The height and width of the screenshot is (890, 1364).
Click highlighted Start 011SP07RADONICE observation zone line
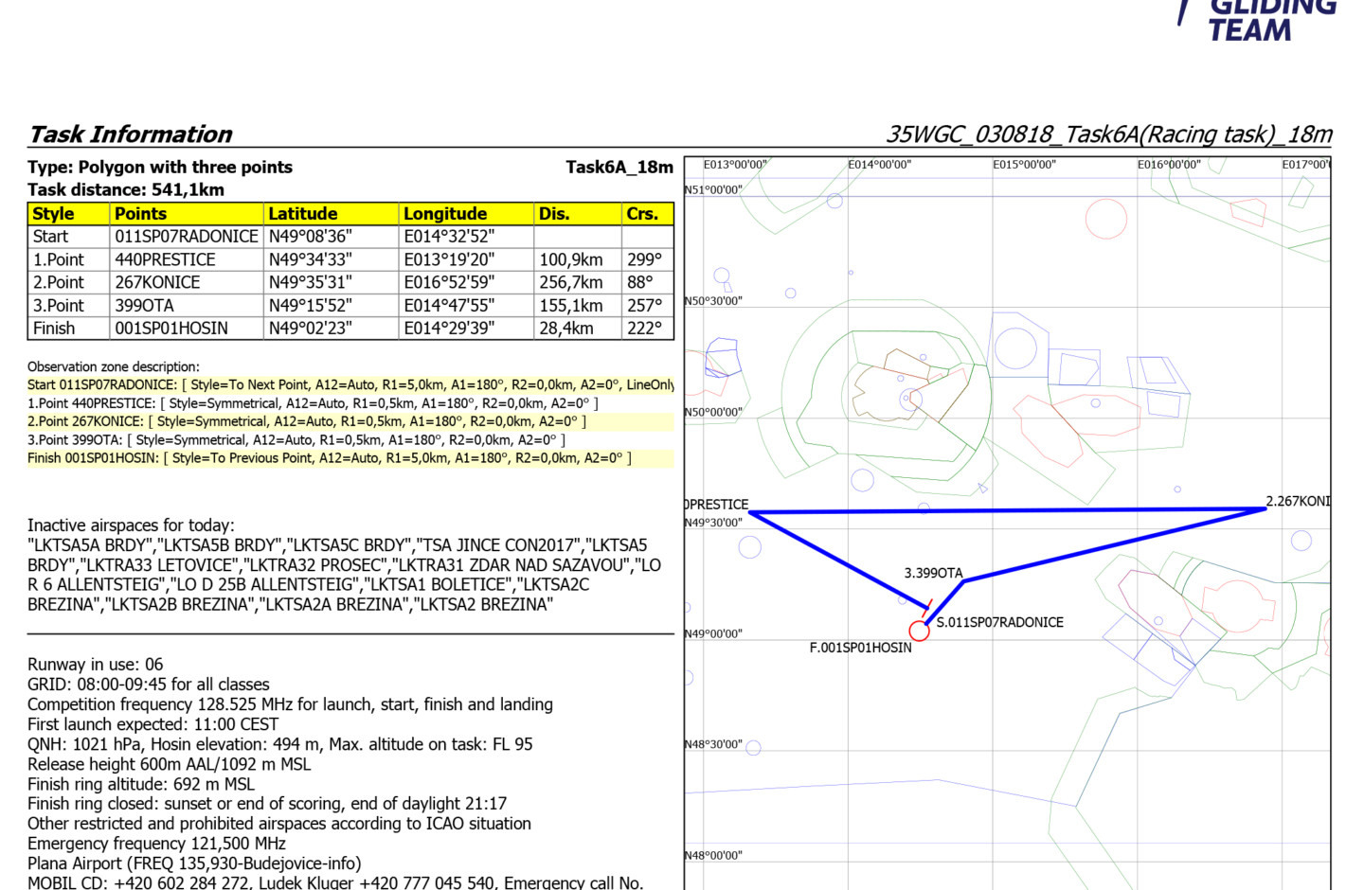(x=350, y=384)
